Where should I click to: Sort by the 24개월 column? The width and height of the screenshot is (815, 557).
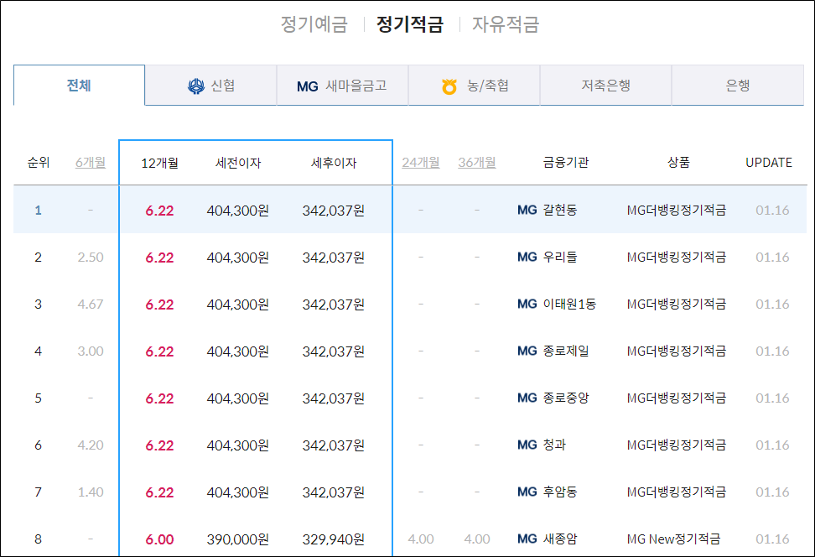(420, 162)
